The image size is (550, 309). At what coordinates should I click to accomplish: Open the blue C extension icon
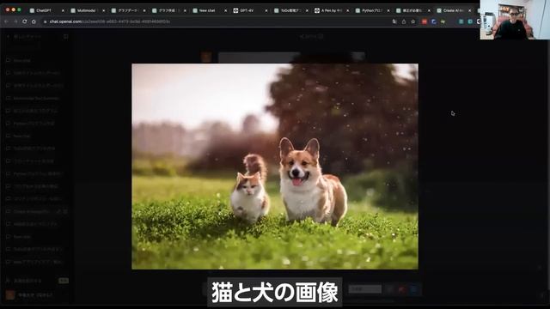(434, 21)
